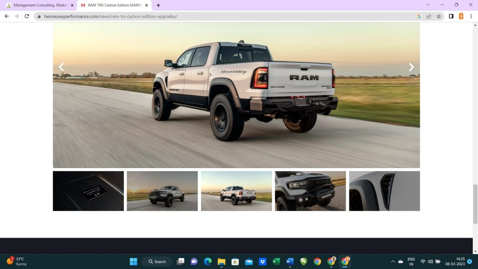Open the weather widget showing 33°C Sunny

pos(17,262)
